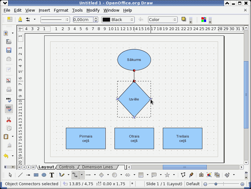Viewport: 251px width, 189px height.
Task: Click the line width input field
Action: point(83,20)
